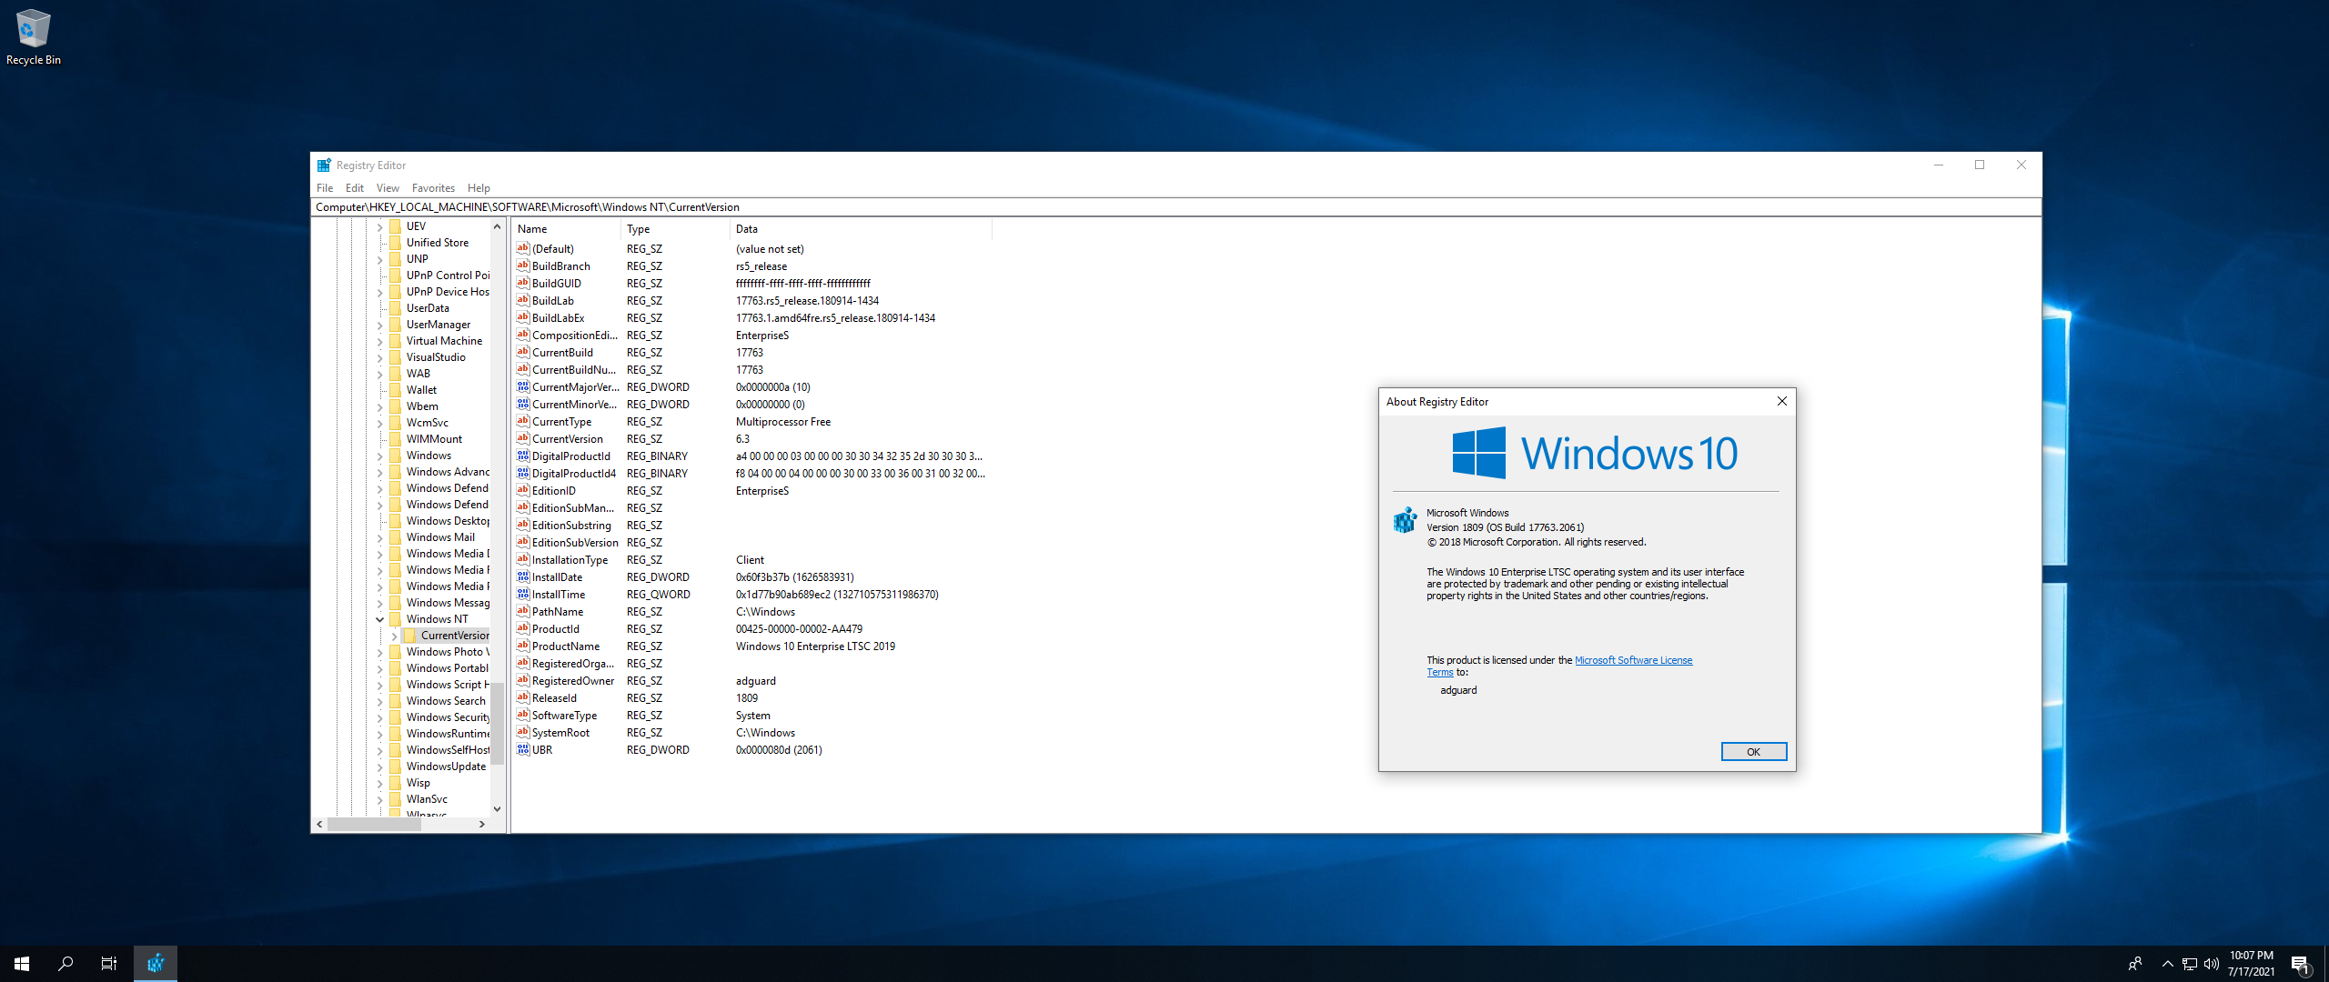Select the CurrentBuild value row

751,352
